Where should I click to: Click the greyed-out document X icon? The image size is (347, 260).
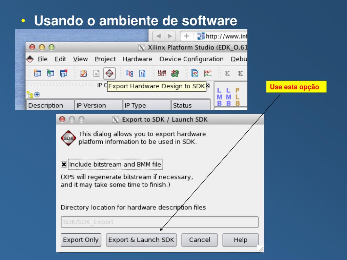pyautogui.click(x=96, y=73)
